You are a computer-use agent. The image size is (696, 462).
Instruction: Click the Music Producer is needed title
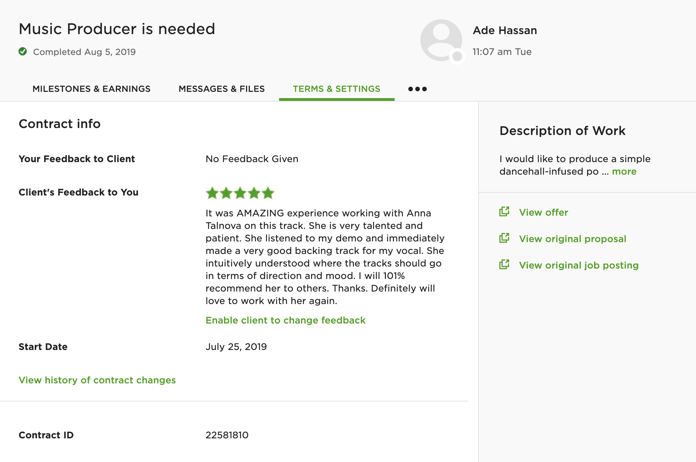click(x=117, y=29)
